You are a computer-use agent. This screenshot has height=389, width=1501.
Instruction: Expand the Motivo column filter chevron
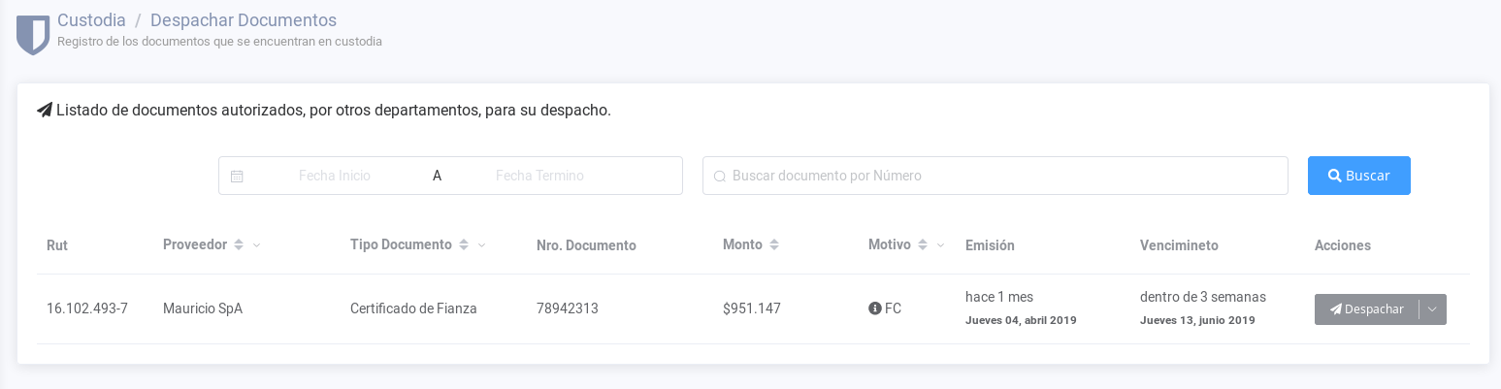coord(940,245)
